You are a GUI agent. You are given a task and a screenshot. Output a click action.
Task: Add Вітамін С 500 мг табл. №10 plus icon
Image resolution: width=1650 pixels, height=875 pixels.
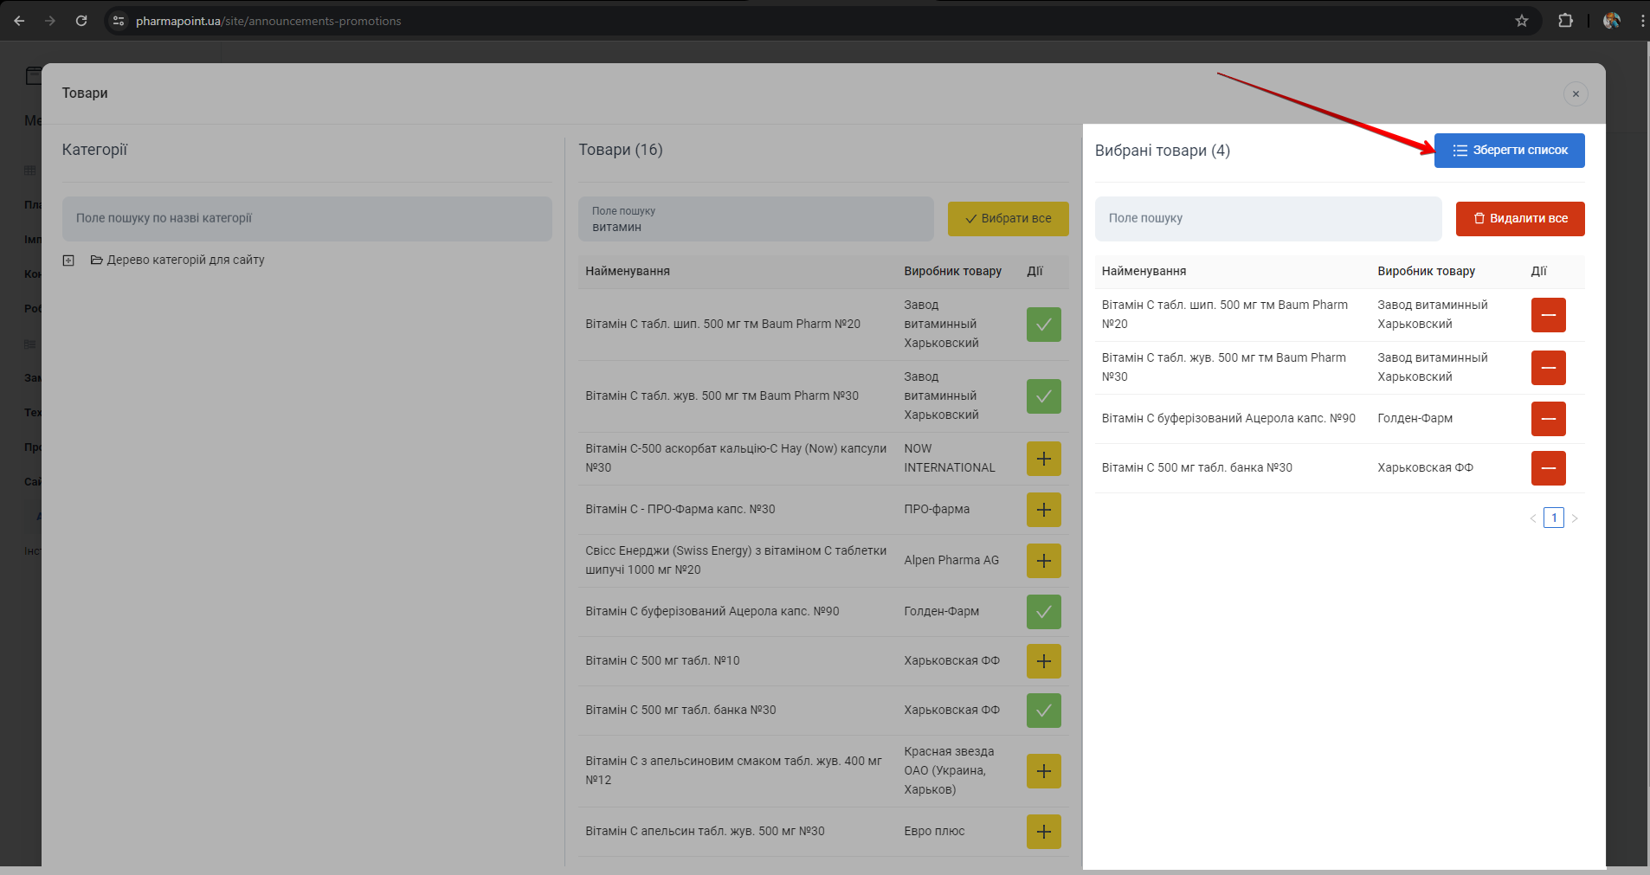coord(1043,661)
